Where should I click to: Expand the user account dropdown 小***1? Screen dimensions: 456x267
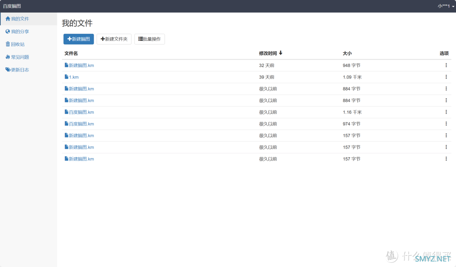(446, 6)
